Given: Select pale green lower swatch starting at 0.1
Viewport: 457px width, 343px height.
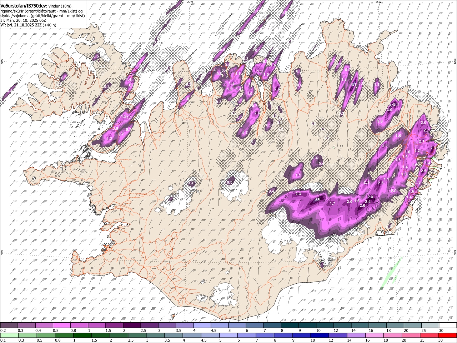Looking at the screenshot, I should (x=9, y=335).
